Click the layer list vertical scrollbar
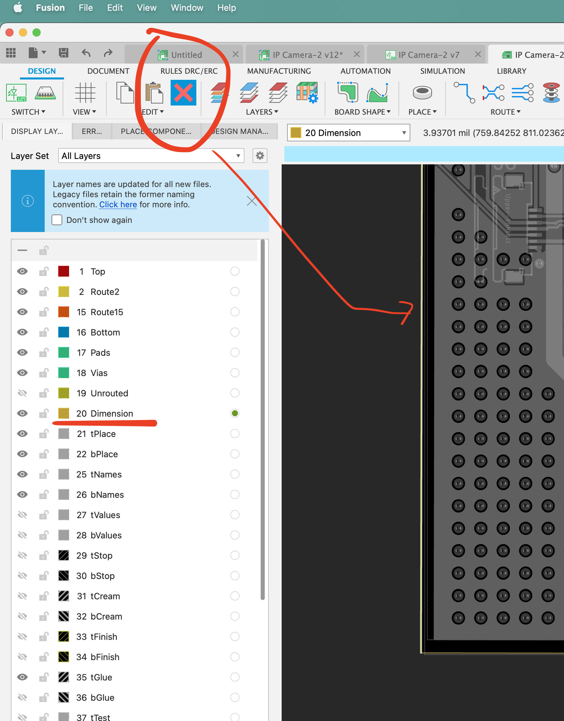This screenshot has width=564, height=721. coord(262,419)
